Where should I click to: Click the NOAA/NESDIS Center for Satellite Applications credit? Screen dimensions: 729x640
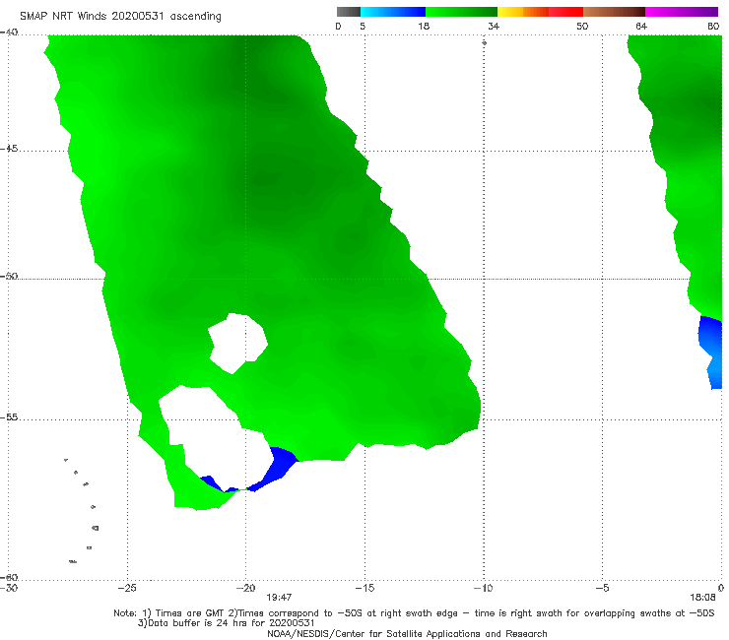click(407, 633)
